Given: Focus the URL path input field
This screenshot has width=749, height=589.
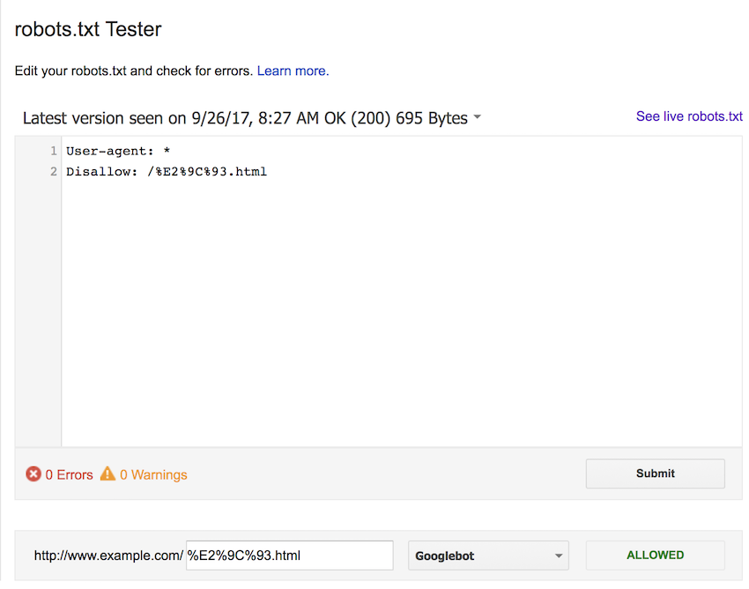Looking at the screenshot, I should click(289, 555).
